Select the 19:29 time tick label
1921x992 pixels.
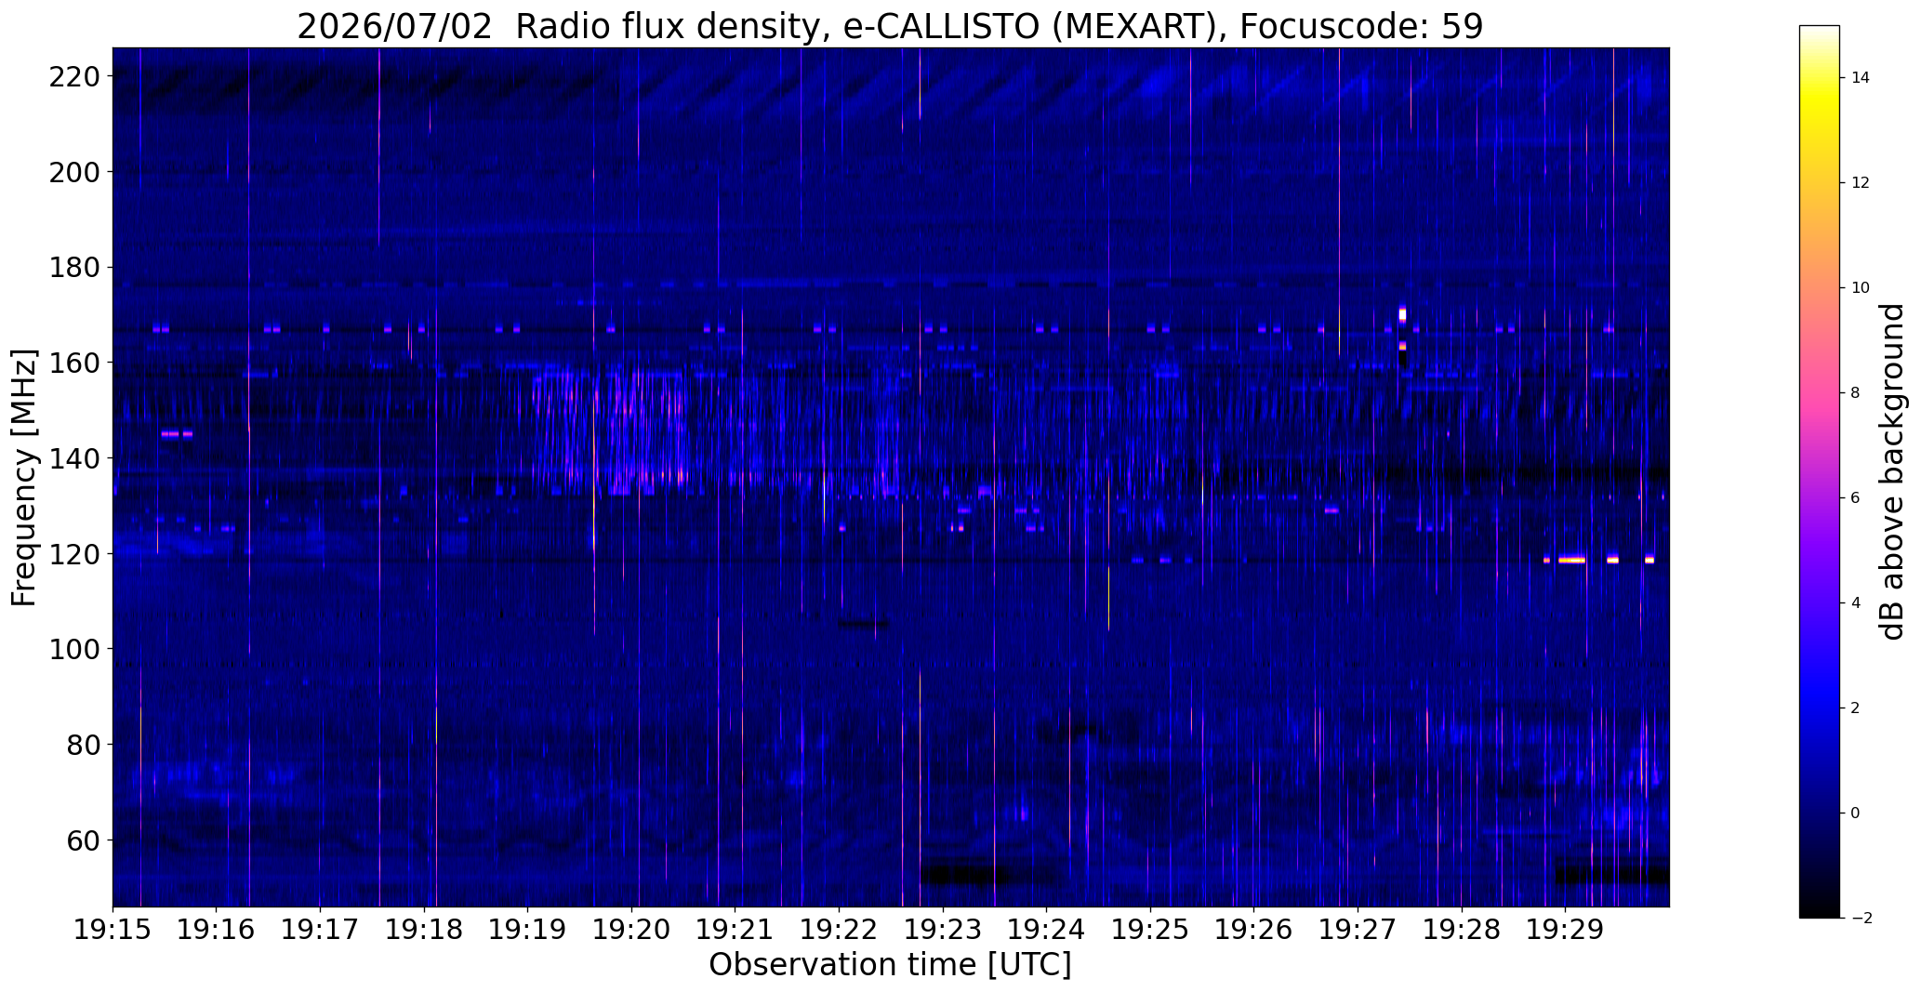tap(1565, 929)
